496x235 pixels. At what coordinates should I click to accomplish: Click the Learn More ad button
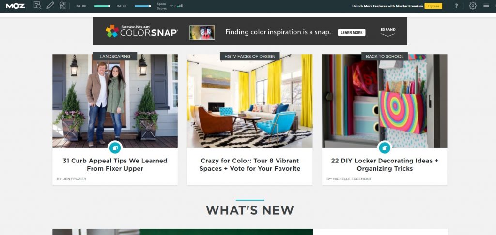click(352, 32)
